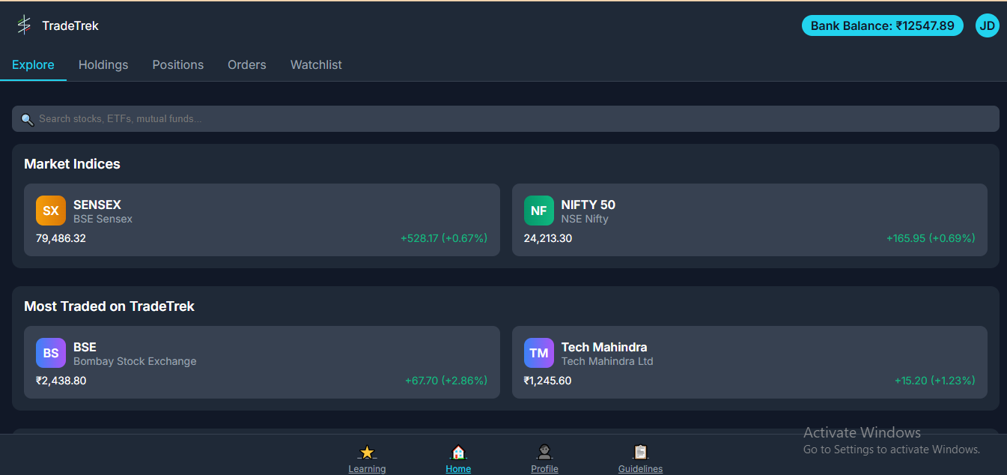Click the BS stock badge icon

[x=51, y=353]
